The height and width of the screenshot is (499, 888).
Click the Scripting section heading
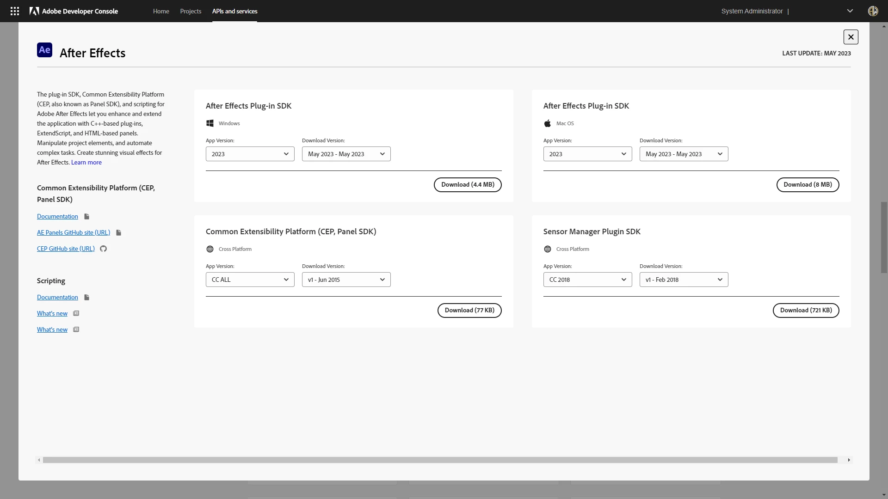tap(51, 281)
